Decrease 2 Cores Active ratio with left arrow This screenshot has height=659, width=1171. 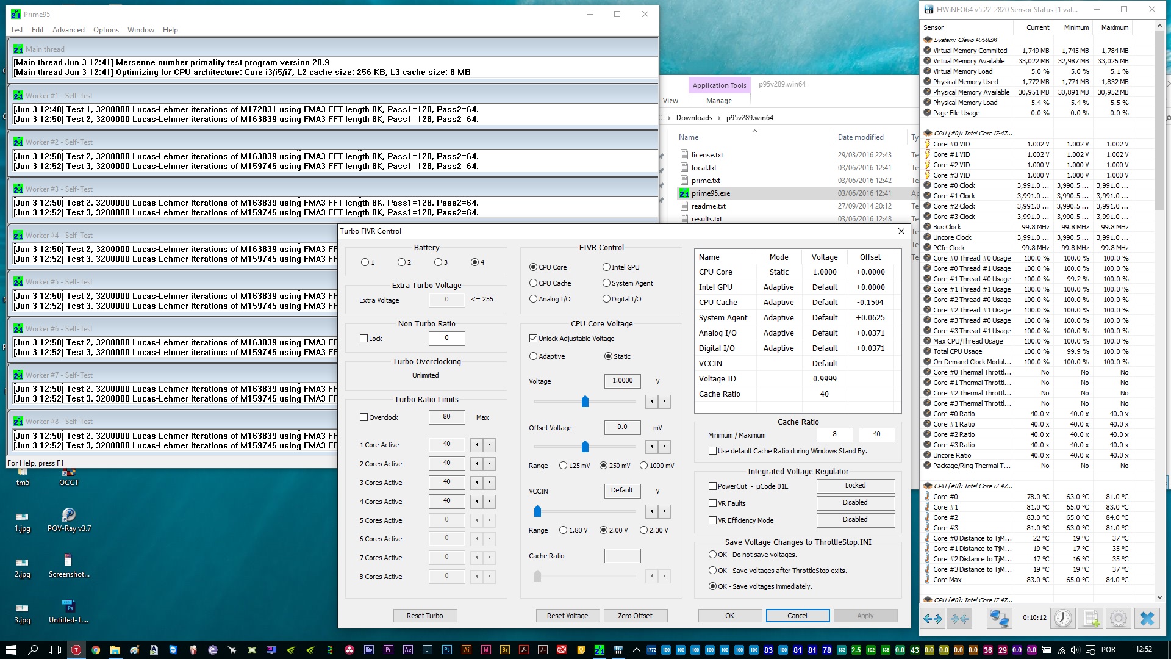pyautogui.click(x=477, y=464)
